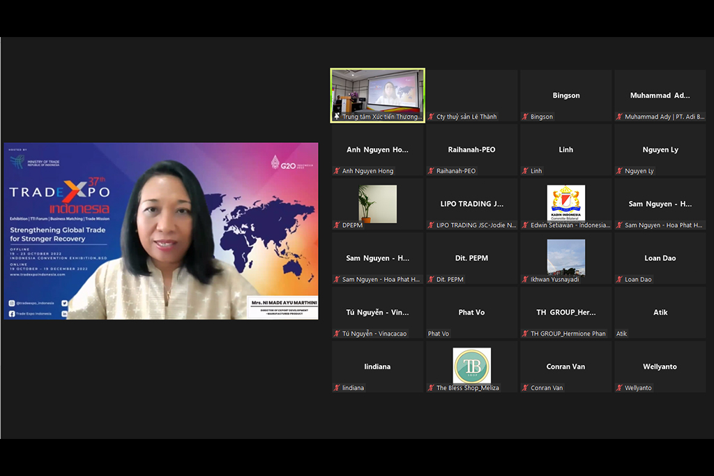Click large 'TH GROUP_Her...' tile name
714x476 pixels.
[566, 312]
